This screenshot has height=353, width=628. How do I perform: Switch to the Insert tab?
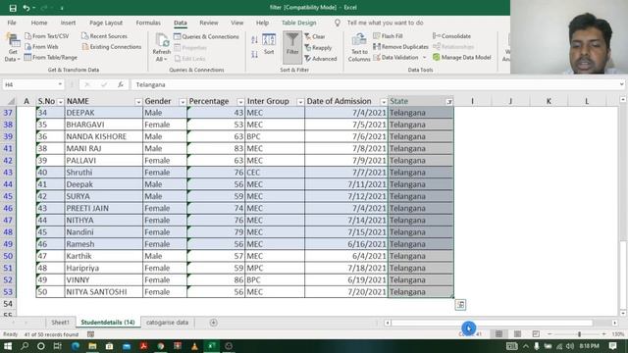tap(68, 23)
